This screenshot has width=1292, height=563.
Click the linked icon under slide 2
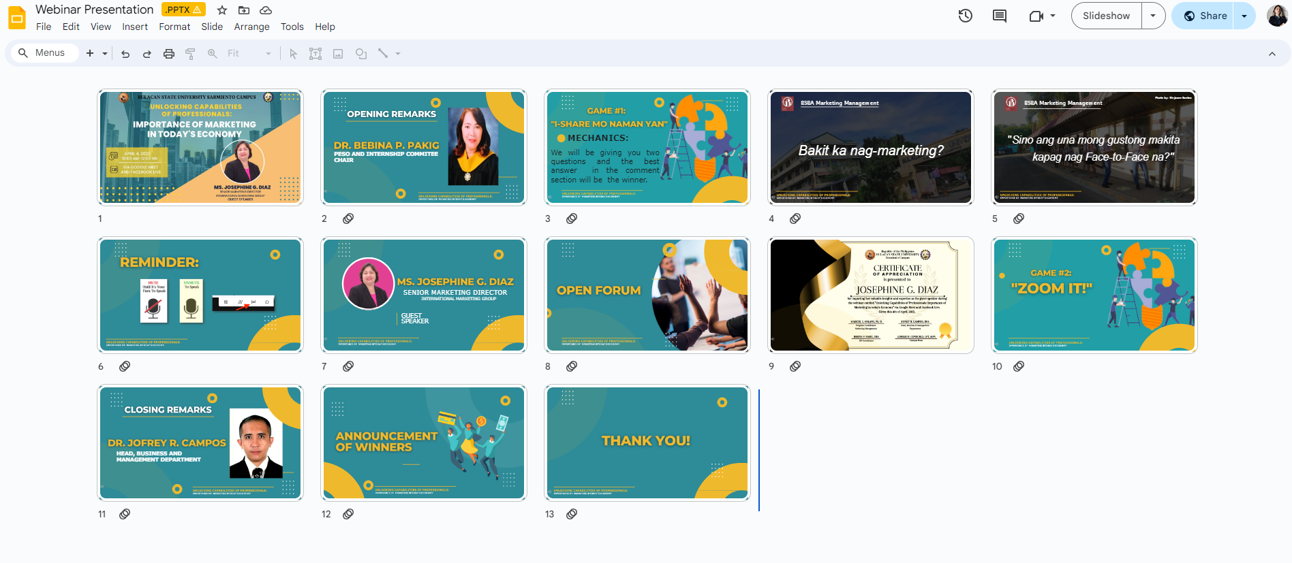point(348,219)
